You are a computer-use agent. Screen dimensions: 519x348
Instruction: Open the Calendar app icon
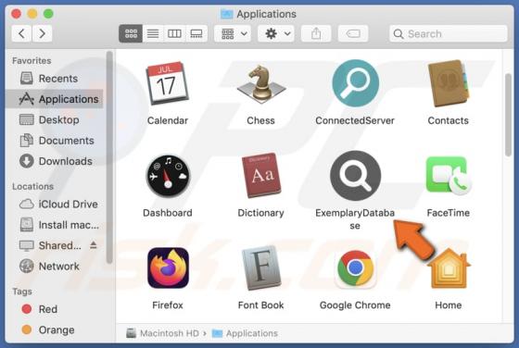[x=168, y=83]
